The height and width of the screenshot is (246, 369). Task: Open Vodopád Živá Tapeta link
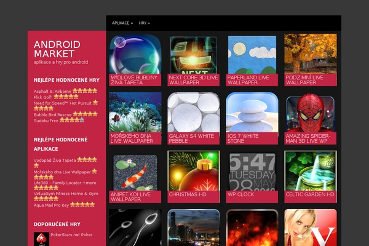tap(55, 161)
